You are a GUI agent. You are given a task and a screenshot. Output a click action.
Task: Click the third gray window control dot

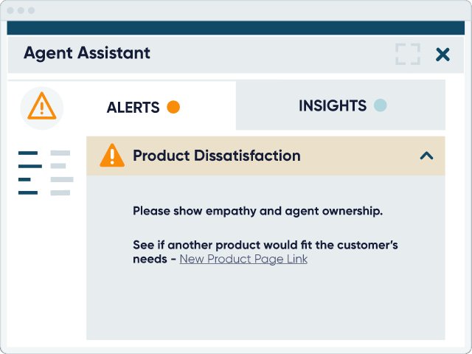pos(31,10)
